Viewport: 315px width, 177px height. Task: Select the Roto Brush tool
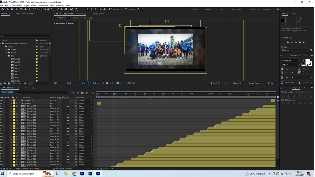tap(71, 9)
